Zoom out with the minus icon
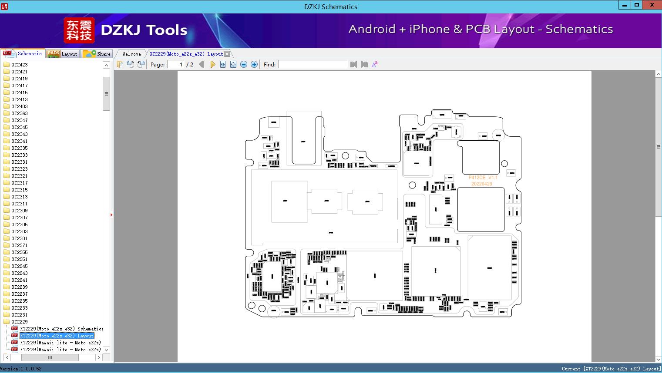The height and width of the screenshot is (373, 662). coord(244,64)
